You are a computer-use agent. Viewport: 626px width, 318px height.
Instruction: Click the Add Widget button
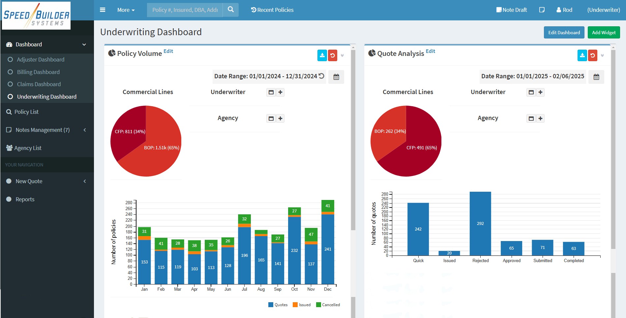(x=604, y=32)
